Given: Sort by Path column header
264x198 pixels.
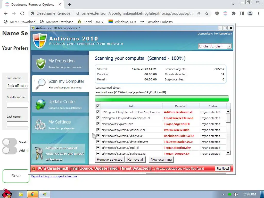Looking at the screenshot, I should pyautogui.click(x=131, y=106).
